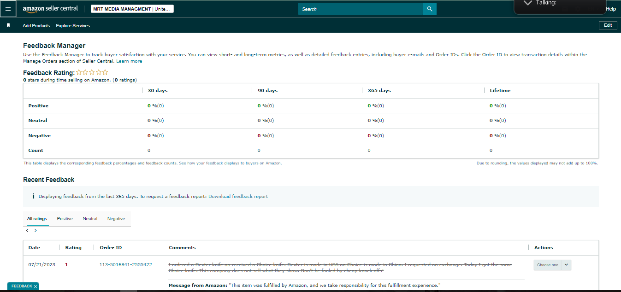The image size is (621, 292).
Task: Click the Amazon Seller Central logo
Action: click(50, 9)
